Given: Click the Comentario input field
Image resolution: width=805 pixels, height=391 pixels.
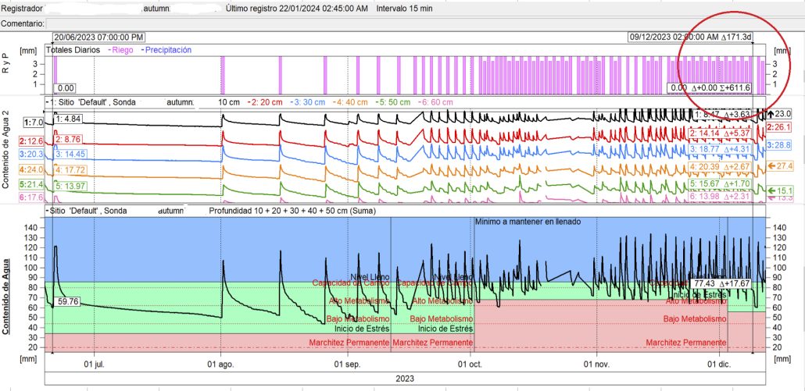Looking at the screenshot, I should (422, 24).
